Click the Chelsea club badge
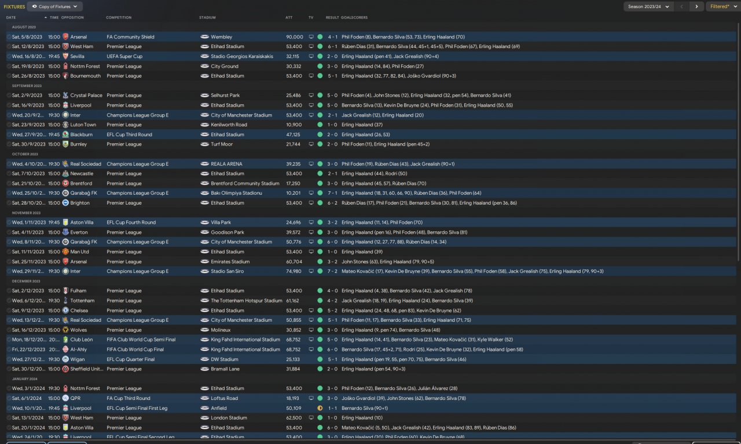 [65, 310]
